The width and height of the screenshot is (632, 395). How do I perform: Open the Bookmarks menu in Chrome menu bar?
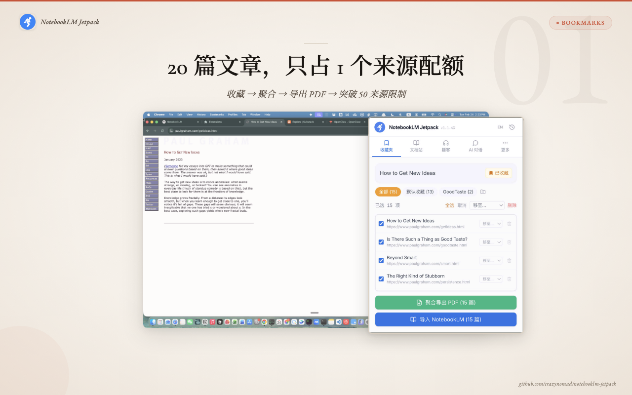pyautogui.click(x=217, y=115)
